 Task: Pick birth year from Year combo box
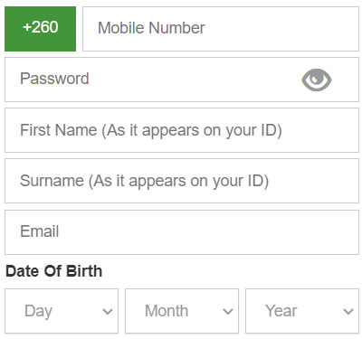(x=302, y=311)
